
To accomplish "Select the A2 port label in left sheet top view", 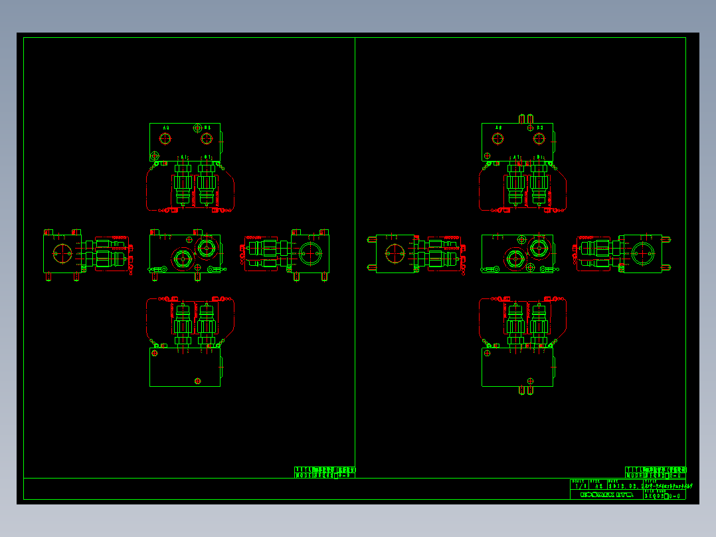I will coord(166,128).
